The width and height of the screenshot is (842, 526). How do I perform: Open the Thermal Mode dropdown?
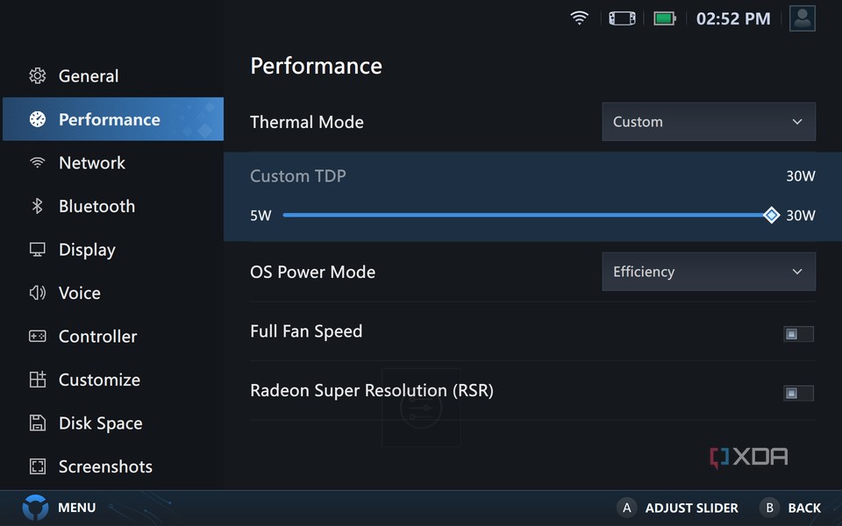pyautogui.click(x=708, y=122)
